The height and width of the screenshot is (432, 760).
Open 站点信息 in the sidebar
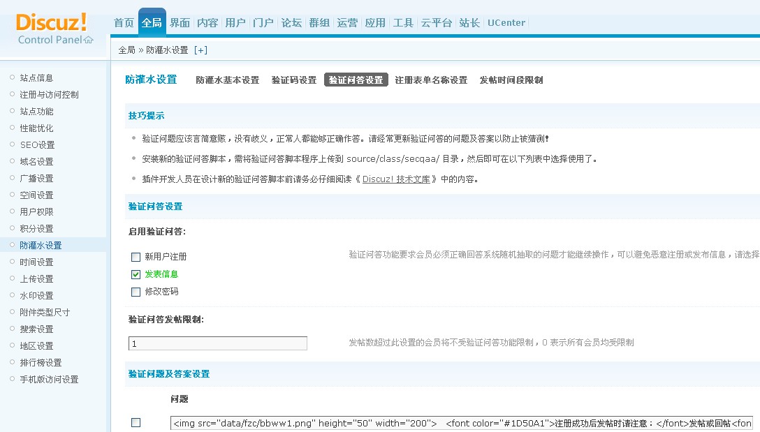tap(36, 78)
